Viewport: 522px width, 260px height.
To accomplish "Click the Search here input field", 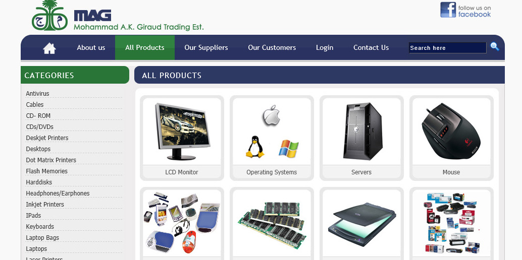I will [447, 48].
